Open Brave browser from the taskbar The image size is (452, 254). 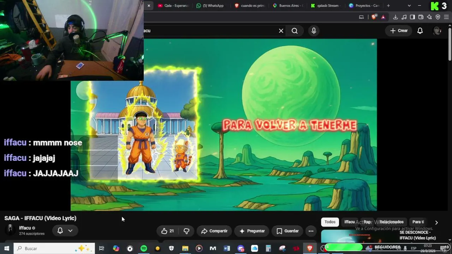[310, 248]
